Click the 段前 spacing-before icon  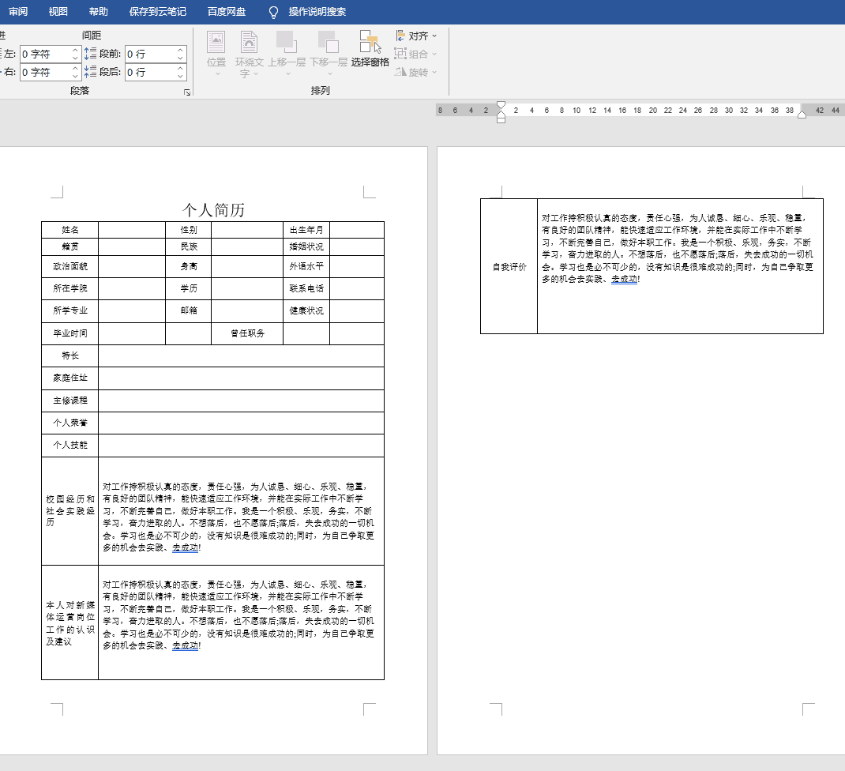[x=90, y=54]
